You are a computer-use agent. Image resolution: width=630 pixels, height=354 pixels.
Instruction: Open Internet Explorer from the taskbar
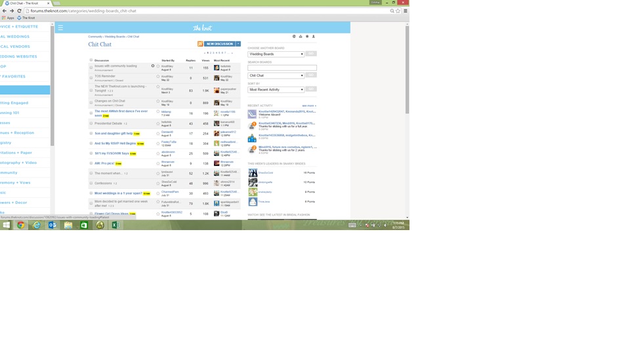point(37,225)
